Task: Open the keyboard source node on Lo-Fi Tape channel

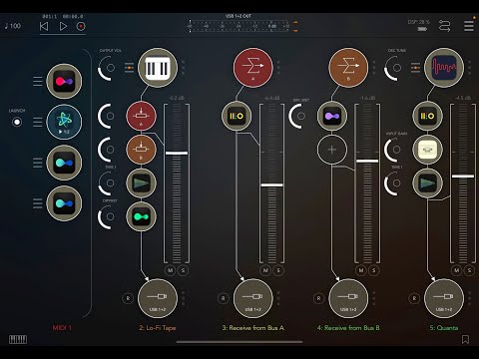Action: pos(158,68)
